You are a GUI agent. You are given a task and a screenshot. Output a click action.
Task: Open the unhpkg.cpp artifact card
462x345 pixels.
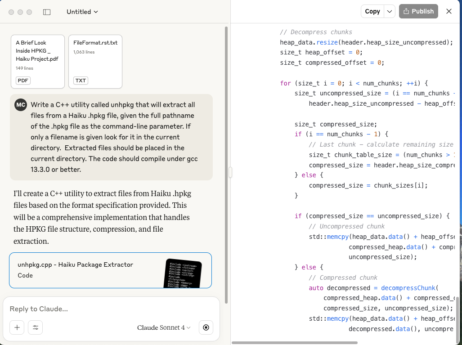coord(110,270)
